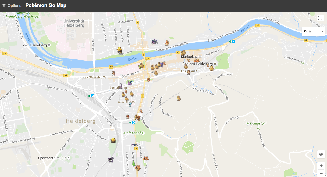
Task: Click the Pidgey below Marktplatz label
Action: 186,66
